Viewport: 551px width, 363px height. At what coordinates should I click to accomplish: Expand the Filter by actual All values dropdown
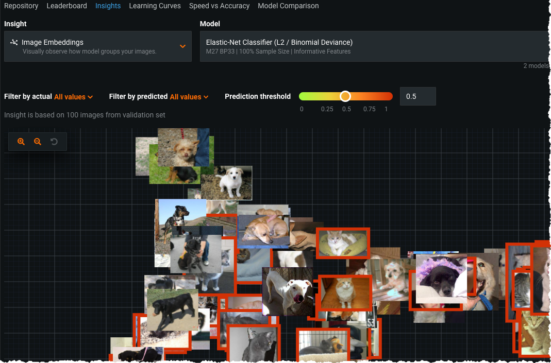coord(73,97)
